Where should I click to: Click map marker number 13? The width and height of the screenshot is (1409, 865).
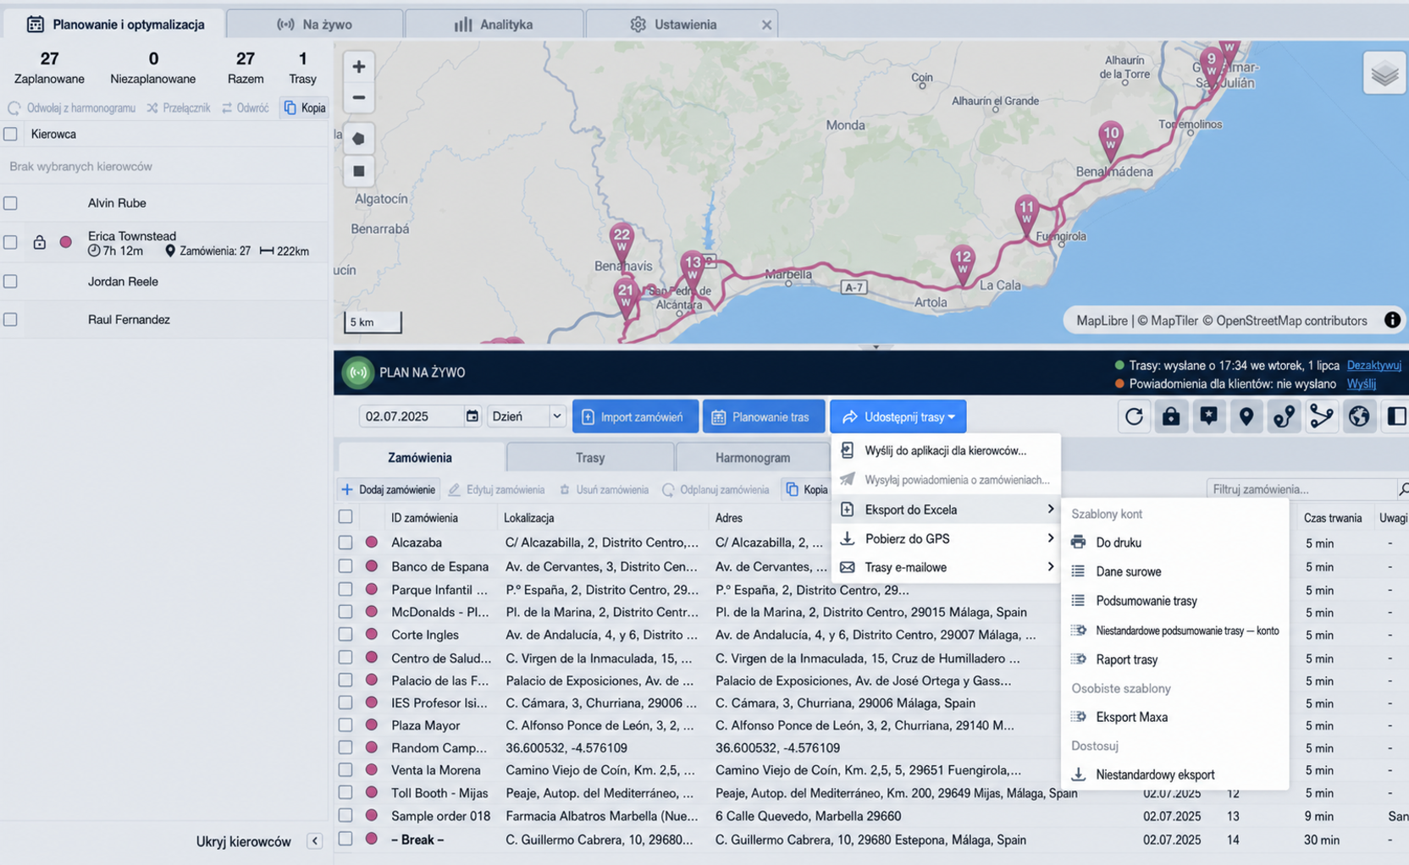pyautogui.click(x=693, y=268)
